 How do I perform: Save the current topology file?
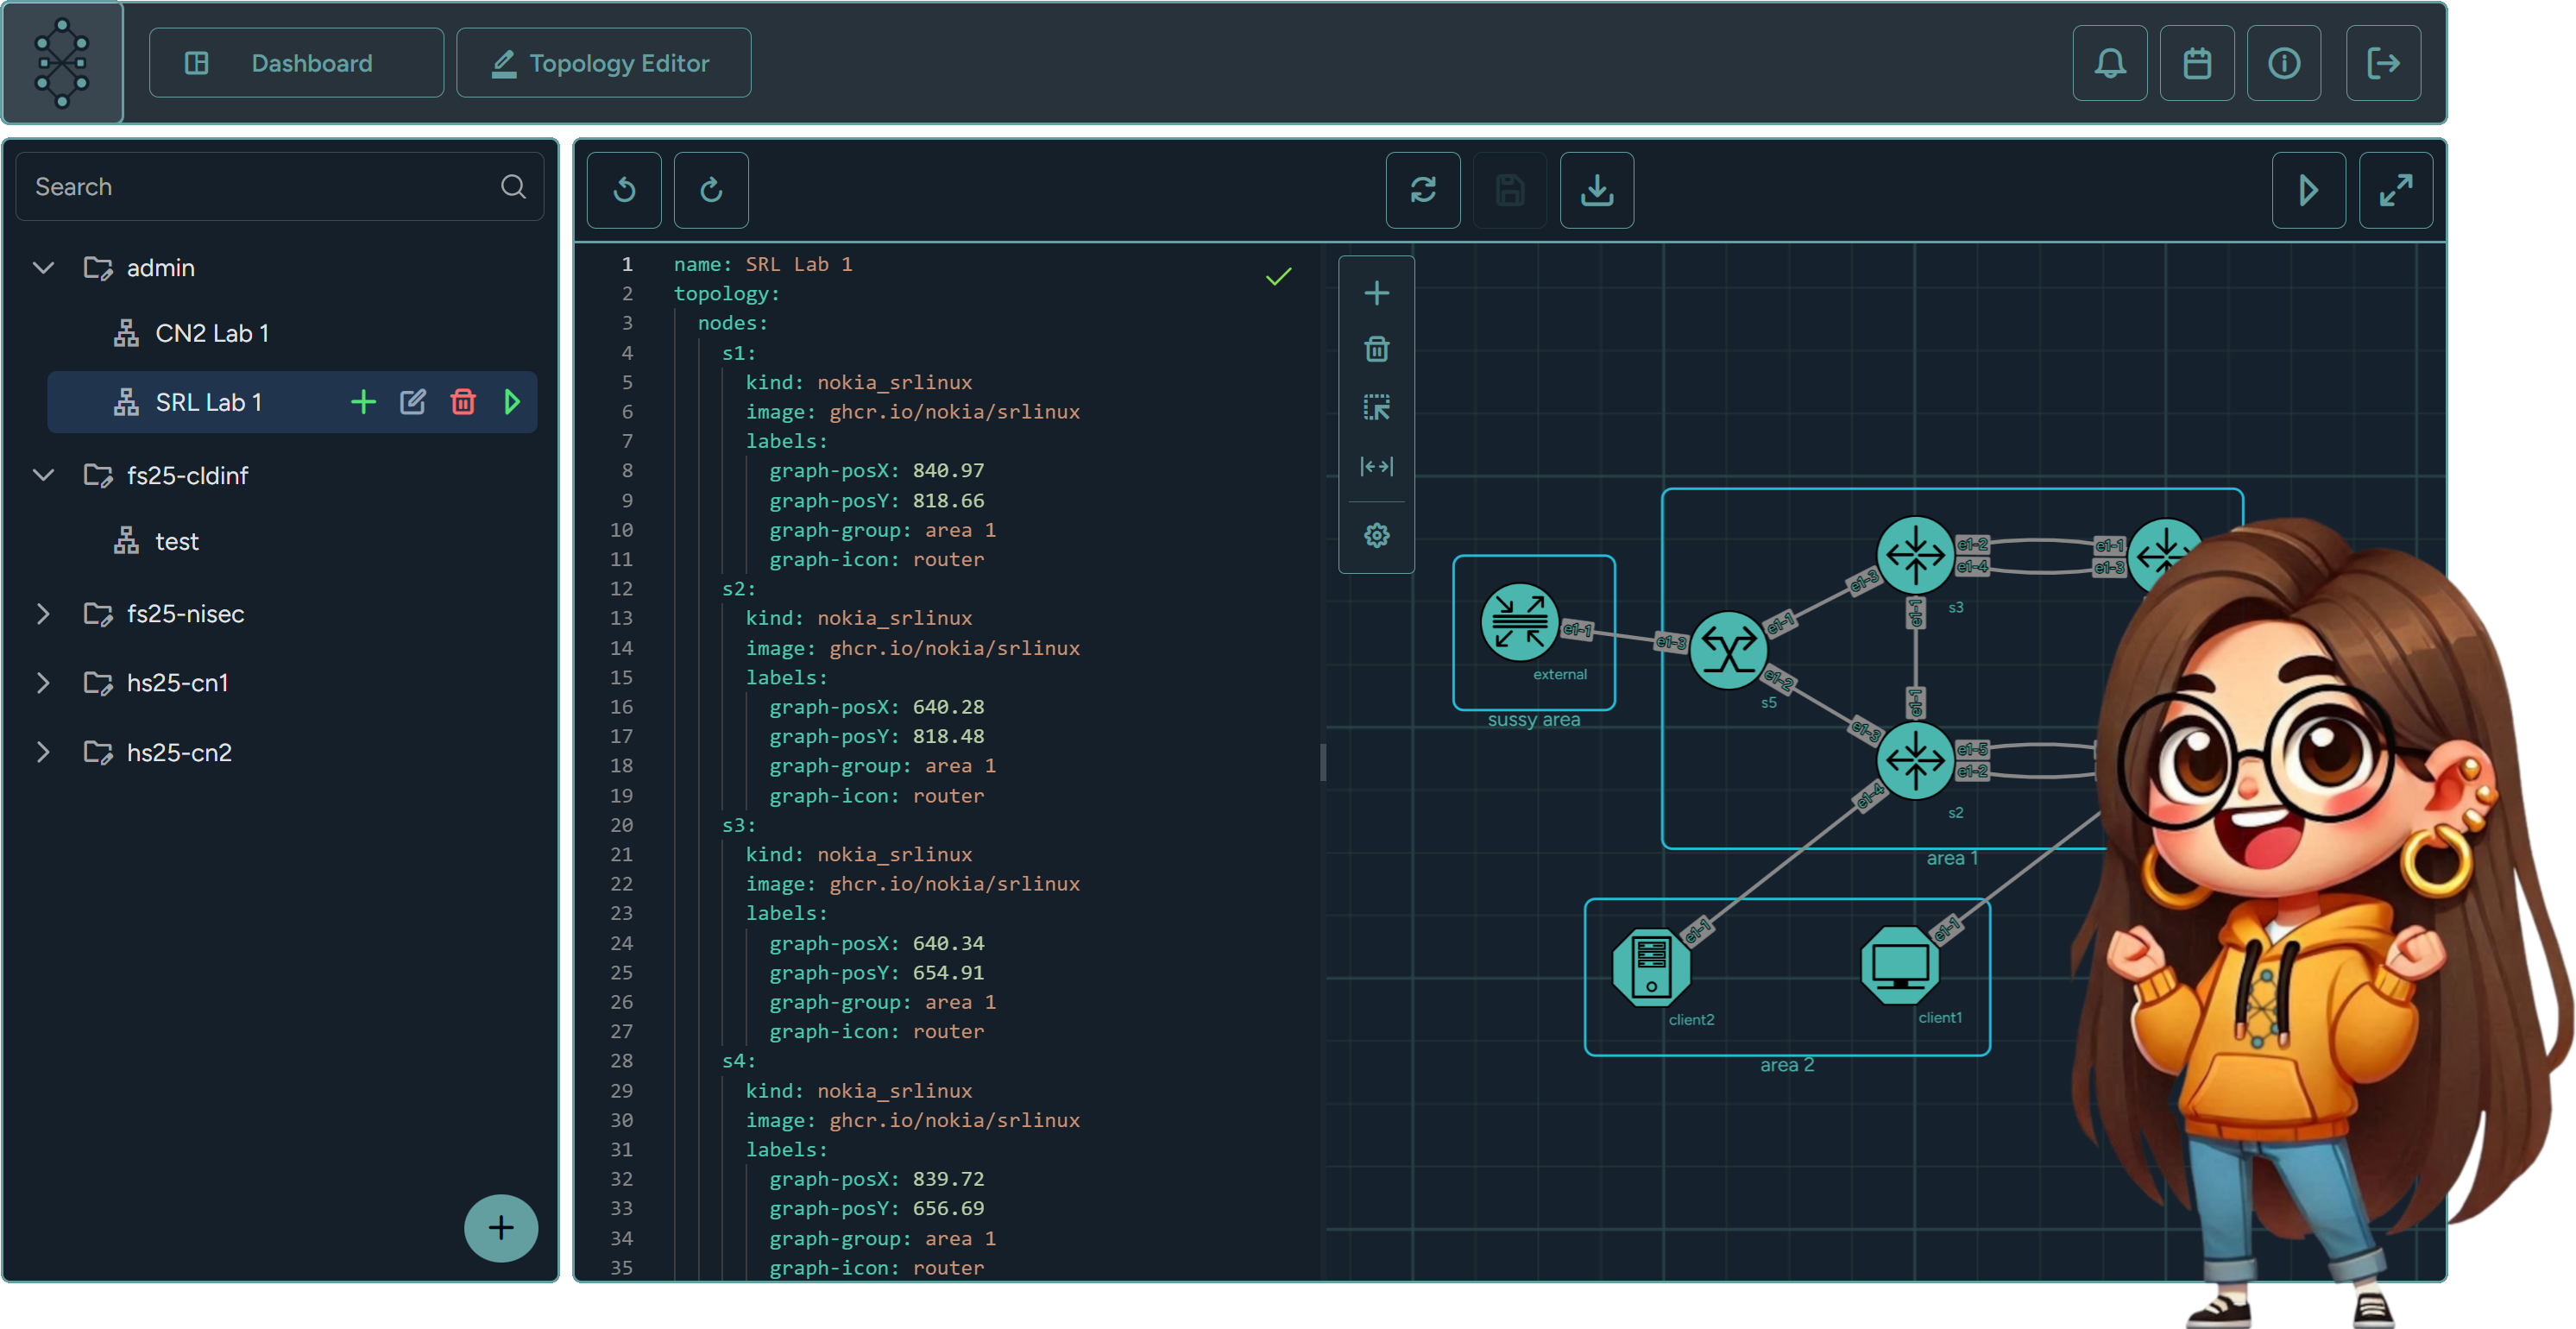pyautogui.click(x=1510, y=190)
